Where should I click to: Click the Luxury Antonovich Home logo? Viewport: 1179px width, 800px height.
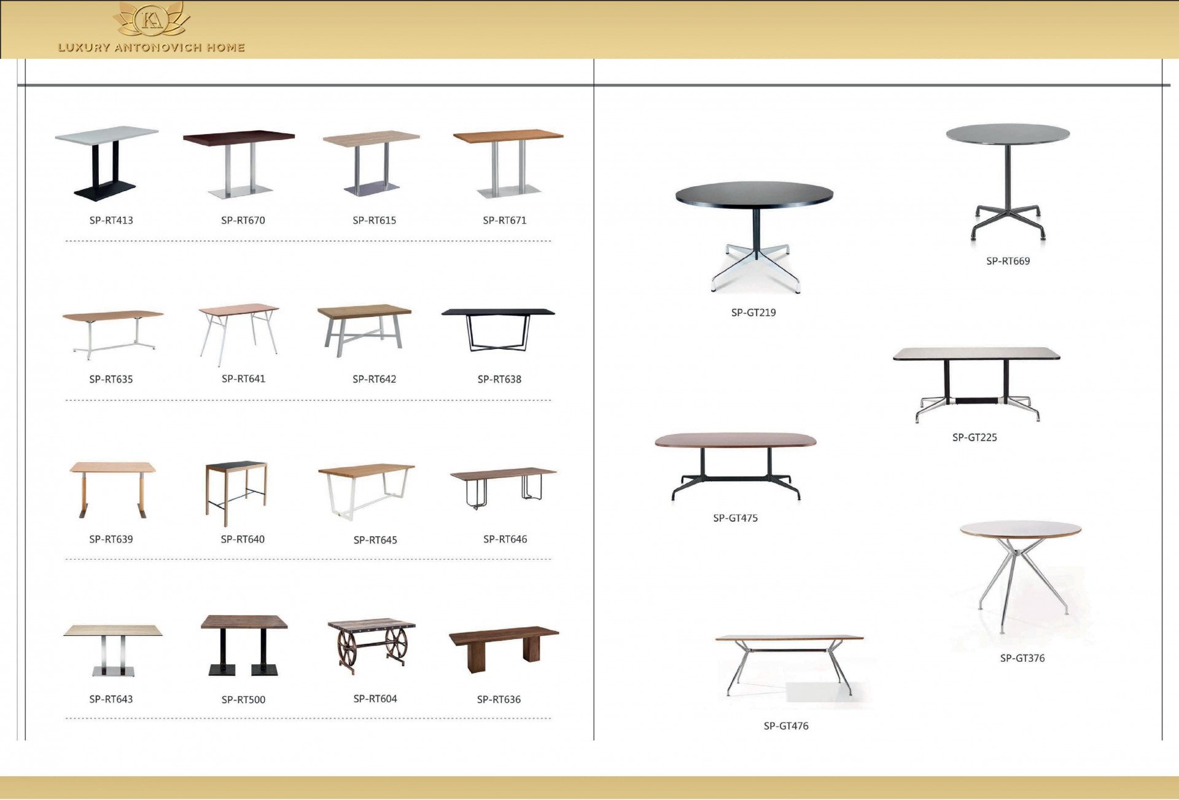pyautogui.click(x=152, y=20)
